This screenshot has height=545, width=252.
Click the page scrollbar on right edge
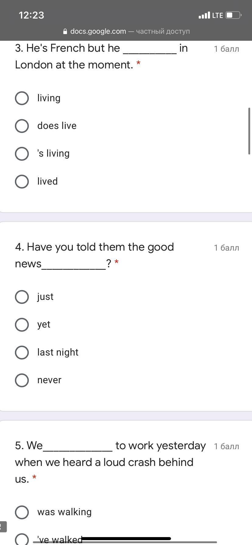tap(249, 131)
